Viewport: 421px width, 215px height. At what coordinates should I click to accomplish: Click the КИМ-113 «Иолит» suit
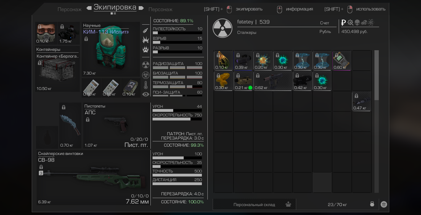pos(111,49)
